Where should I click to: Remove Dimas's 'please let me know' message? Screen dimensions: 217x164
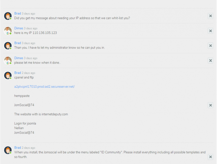(210, 61)
